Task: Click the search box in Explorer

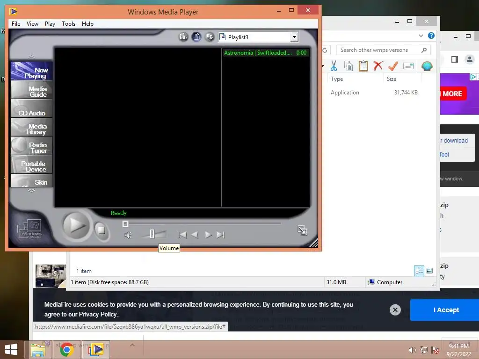Action: 384,50
